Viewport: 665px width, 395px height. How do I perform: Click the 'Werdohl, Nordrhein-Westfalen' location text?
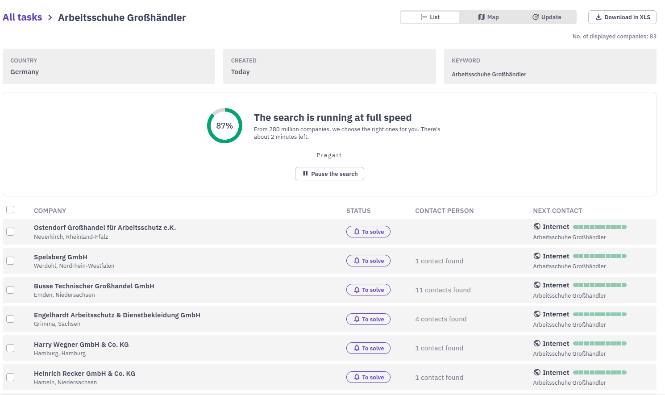(74, 266)
